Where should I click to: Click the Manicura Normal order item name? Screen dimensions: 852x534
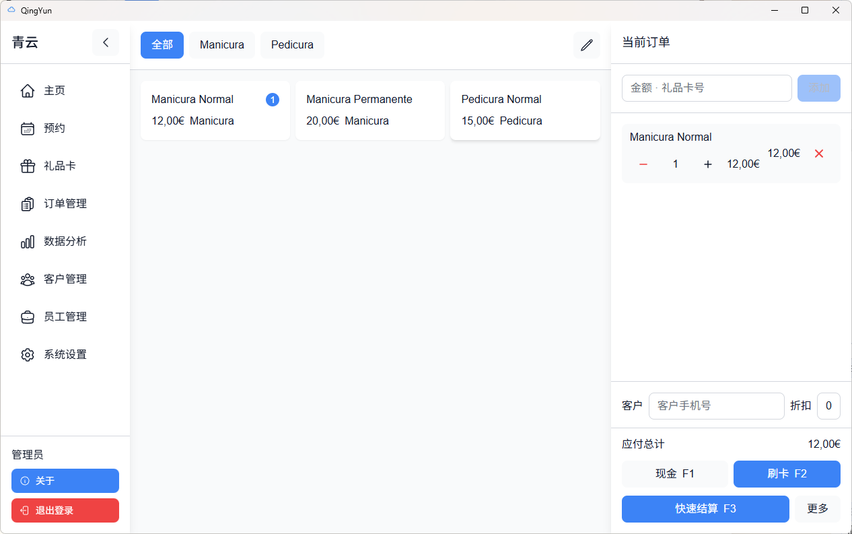click(671, 137)
